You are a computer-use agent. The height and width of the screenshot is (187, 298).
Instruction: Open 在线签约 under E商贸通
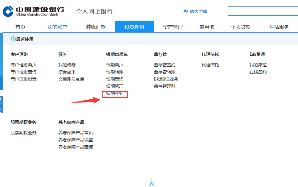pos(258,72)
